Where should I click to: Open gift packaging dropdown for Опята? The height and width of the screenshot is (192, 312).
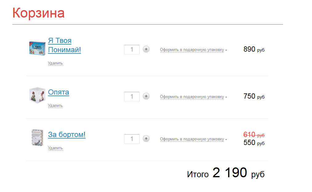point(193,97)
